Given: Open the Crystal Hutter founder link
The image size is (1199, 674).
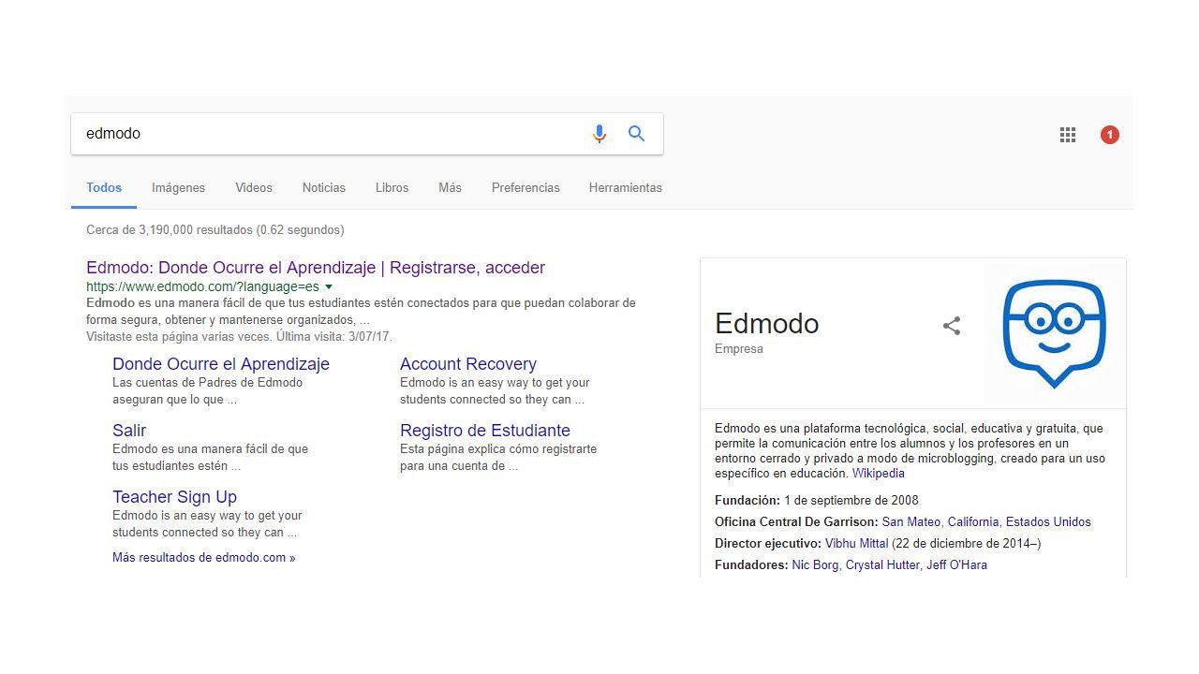Looking at the screenshot, I should (883, 564).
